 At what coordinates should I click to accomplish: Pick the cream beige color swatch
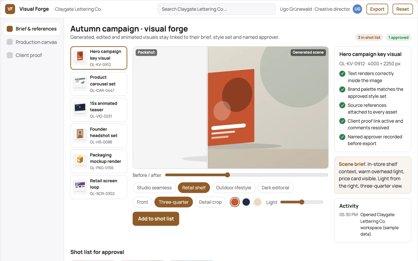(x=258, y=202)
